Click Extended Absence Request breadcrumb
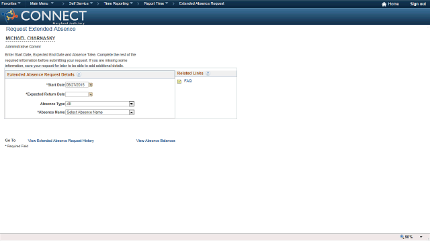This screenshot has height=241, width=430. coord(202,3)
